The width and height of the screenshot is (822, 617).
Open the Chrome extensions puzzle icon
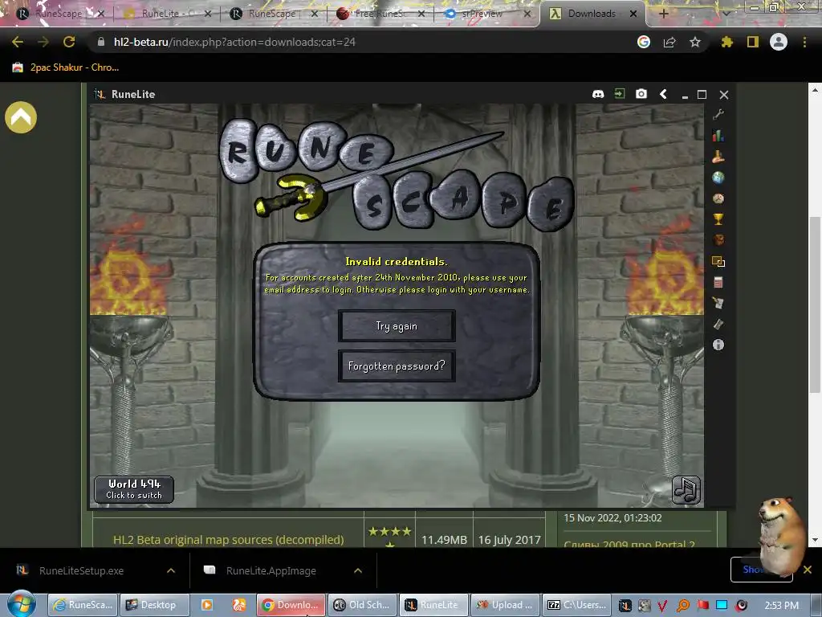(726, 42)
